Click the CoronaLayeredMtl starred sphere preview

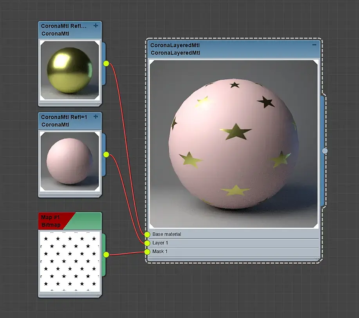click(x=234, y=144)
